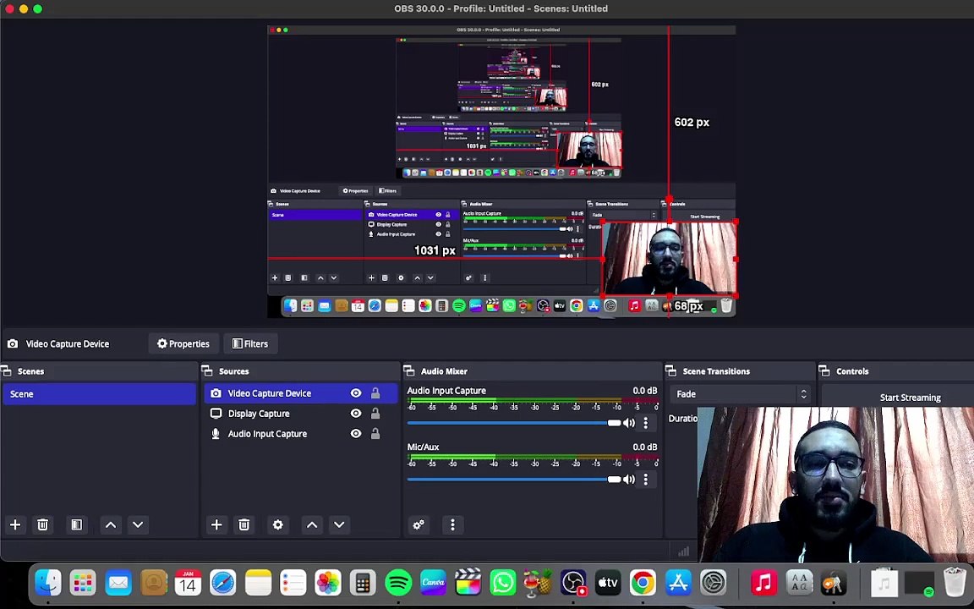Click the Audio Input Capture 0.0 dB value
Viewport: 974px width, 609px height.
point(645,391)
